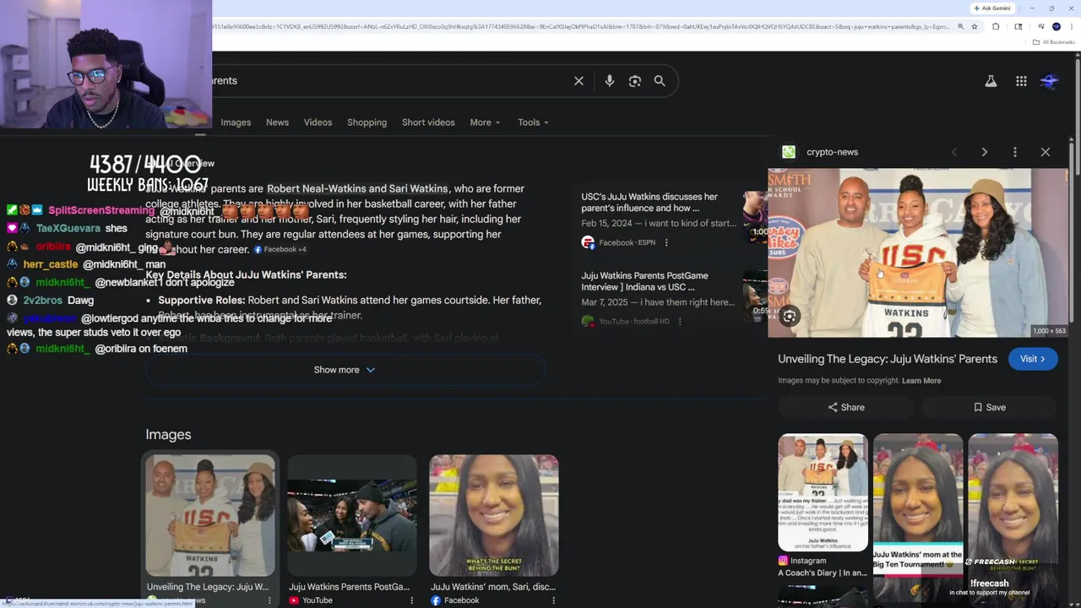1081x608 pixels.
Task: Open the Google account avatar on the search page
Action: click(x=1050, y=81)
